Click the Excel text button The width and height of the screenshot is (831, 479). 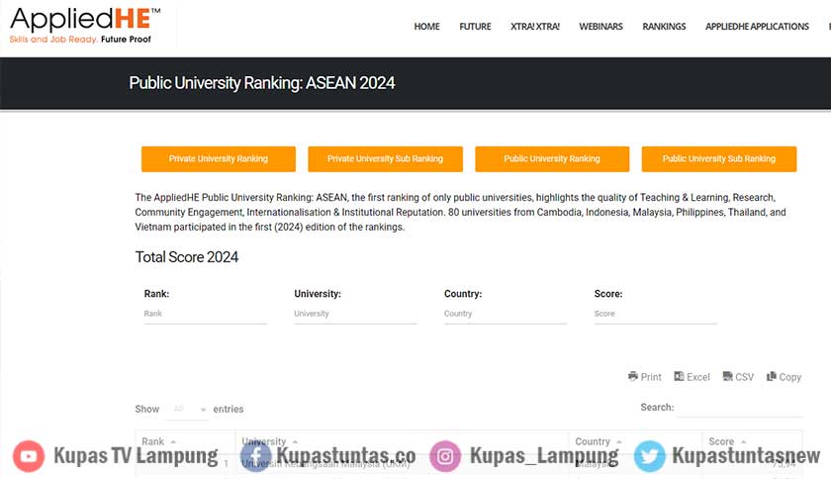698,377
